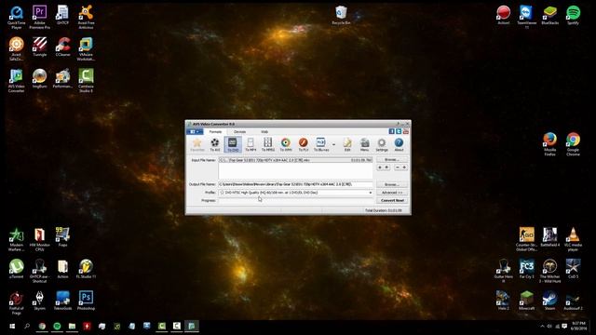This screenshot has width=596, height=335.
Task: Switch to the Devices tab
Action: (240, 131)
